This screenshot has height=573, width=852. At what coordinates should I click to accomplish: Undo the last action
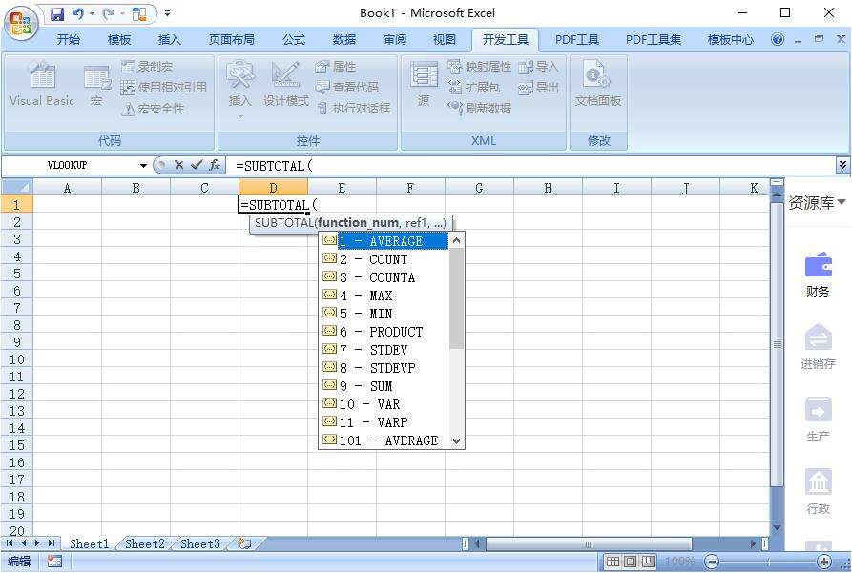pos(77,13)
